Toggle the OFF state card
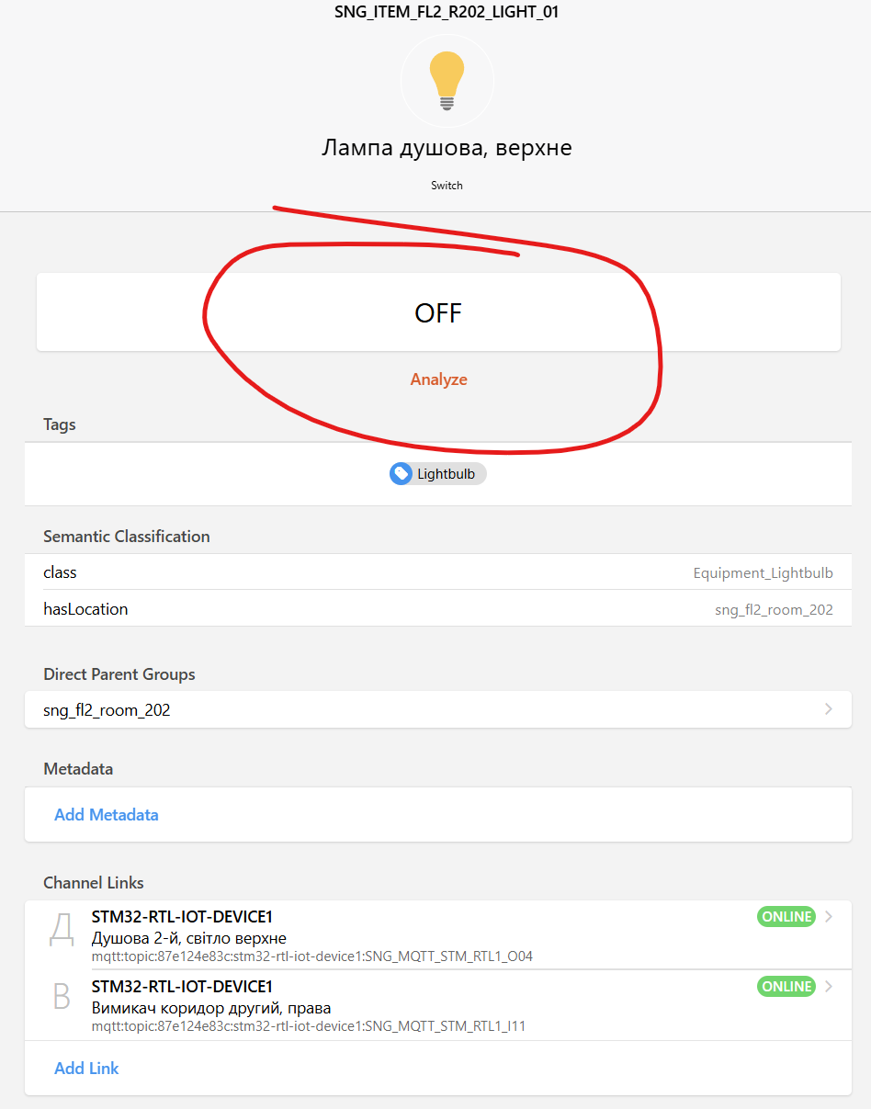This screenshot has height=1109, width=871. click(438, 312)
